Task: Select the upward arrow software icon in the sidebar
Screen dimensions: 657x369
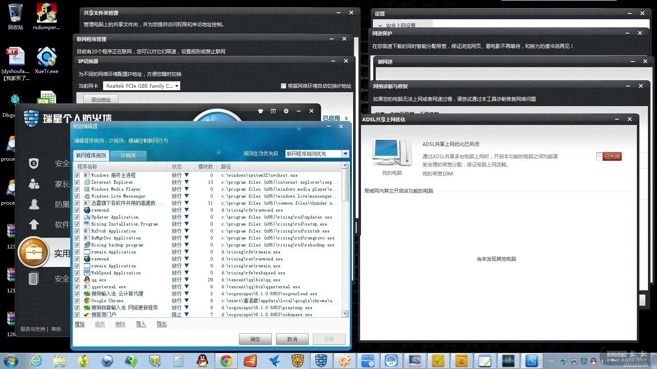Action: tap(34, 224)
